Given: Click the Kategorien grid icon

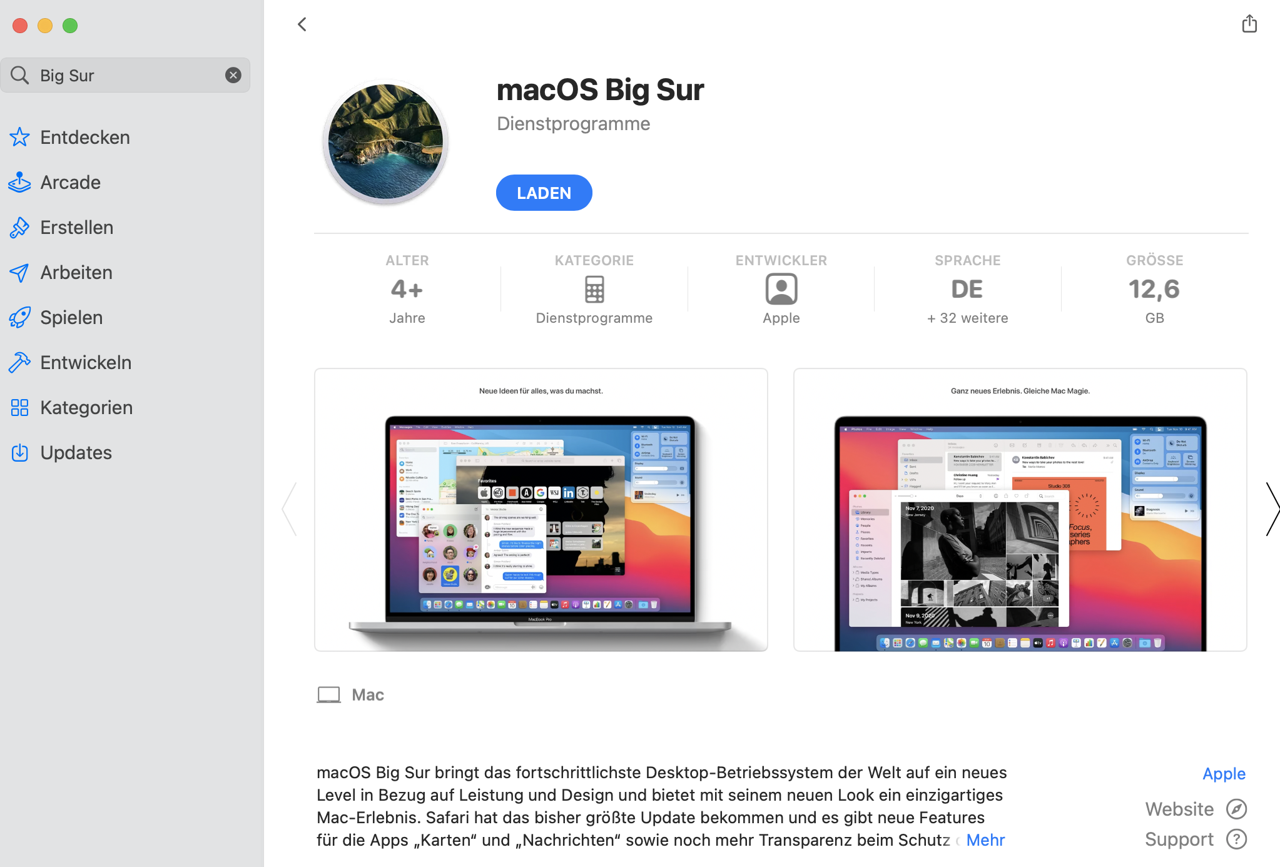Looking at the screenshot, I should [x=19, y=408].
